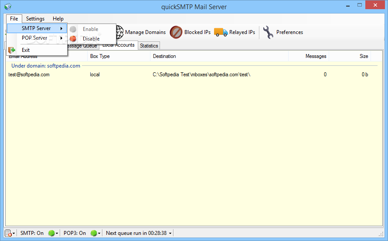Click the window resize grip corner

381,234
